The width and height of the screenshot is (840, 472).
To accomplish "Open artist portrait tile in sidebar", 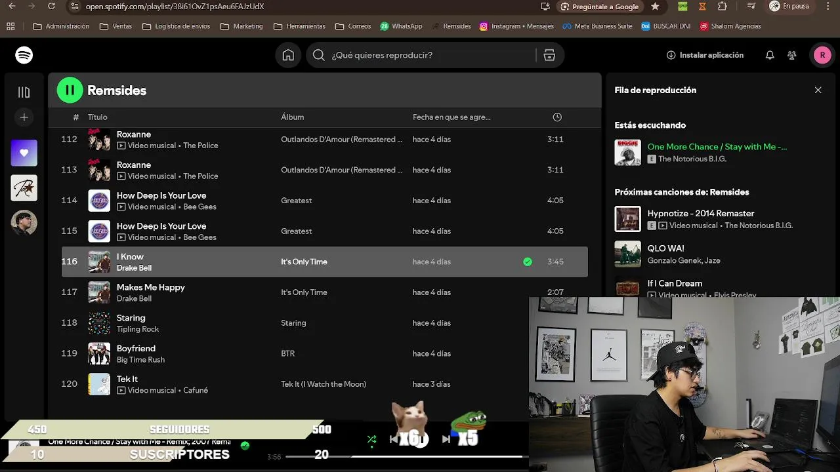I will click(x=24, y=223).
